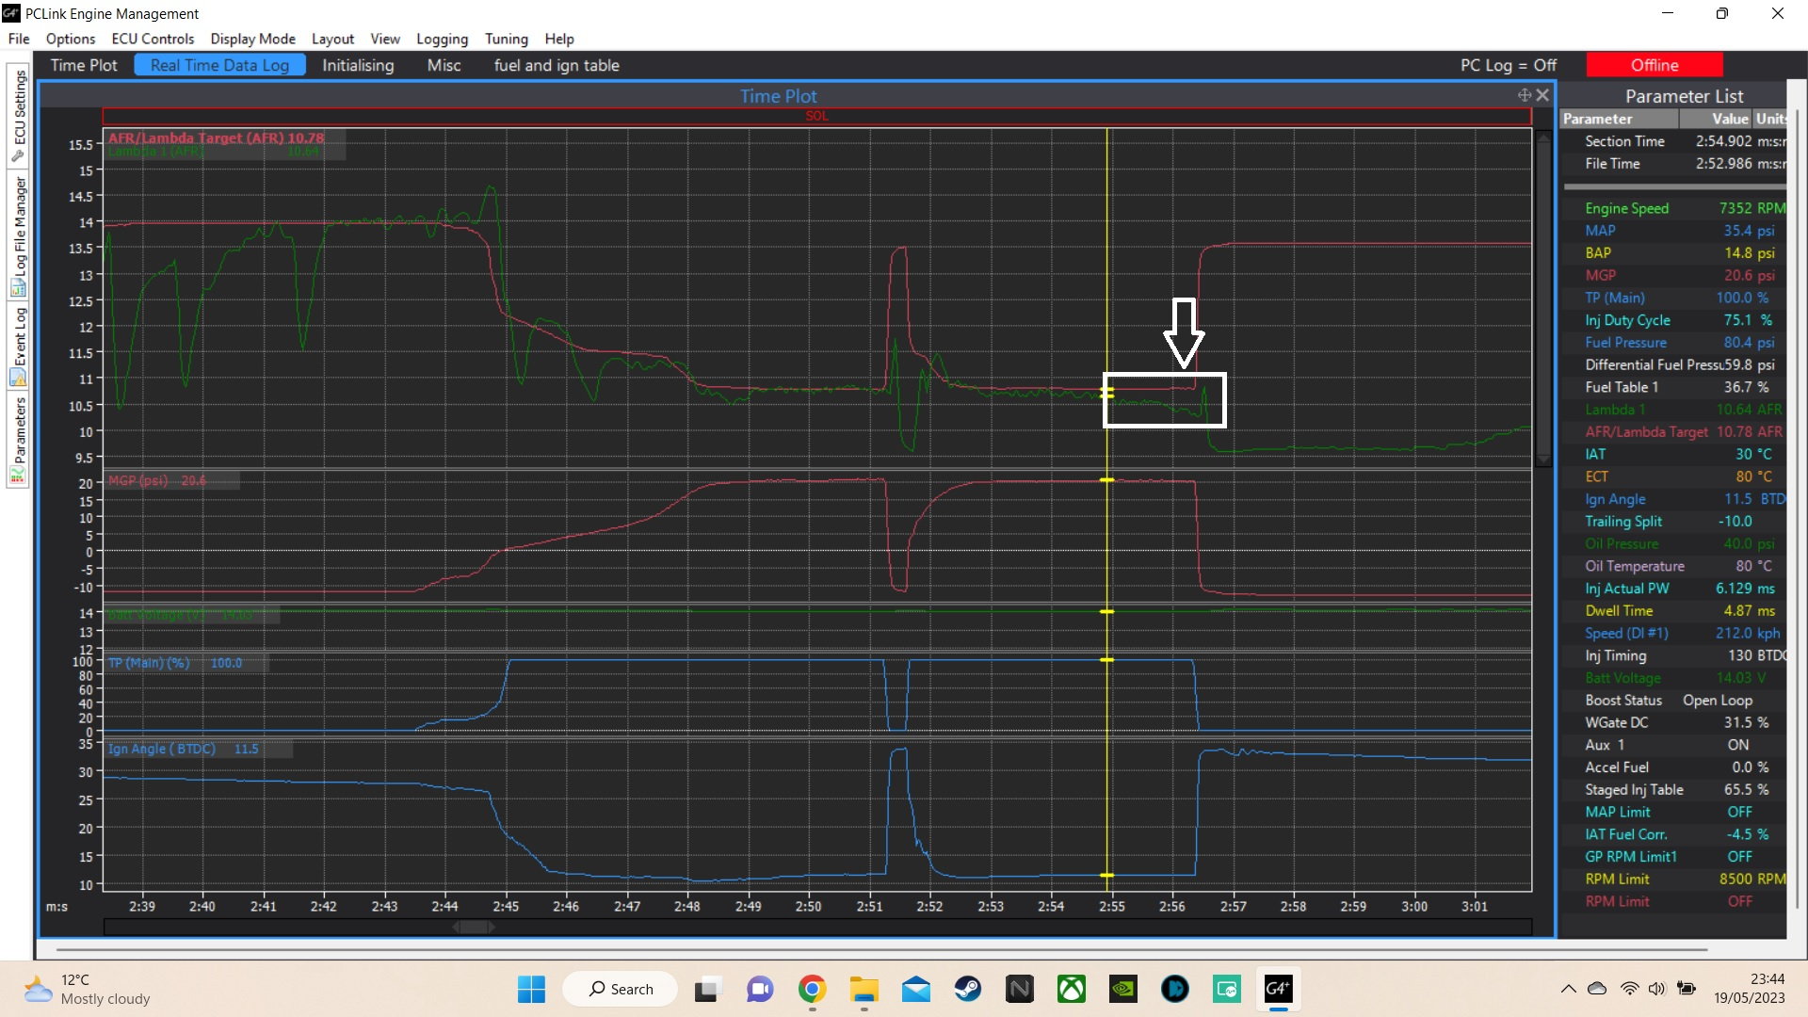Select the Inj Duty Cycle parameter row
This screenshot has width=1808, height=1017.
tap(1673, 320)
